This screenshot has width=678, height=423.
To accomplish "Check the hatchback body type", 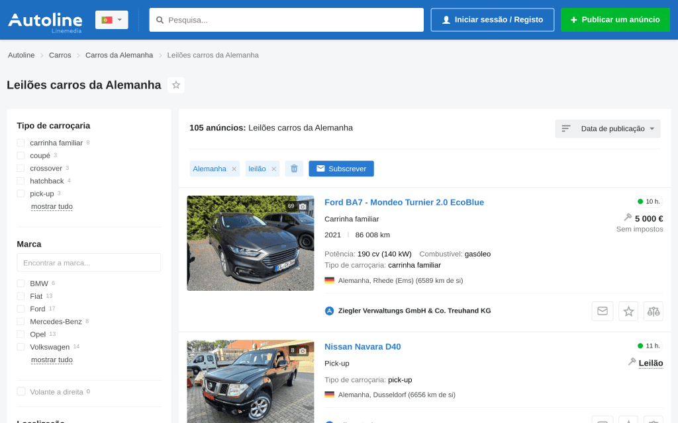I will pos(21,181).
